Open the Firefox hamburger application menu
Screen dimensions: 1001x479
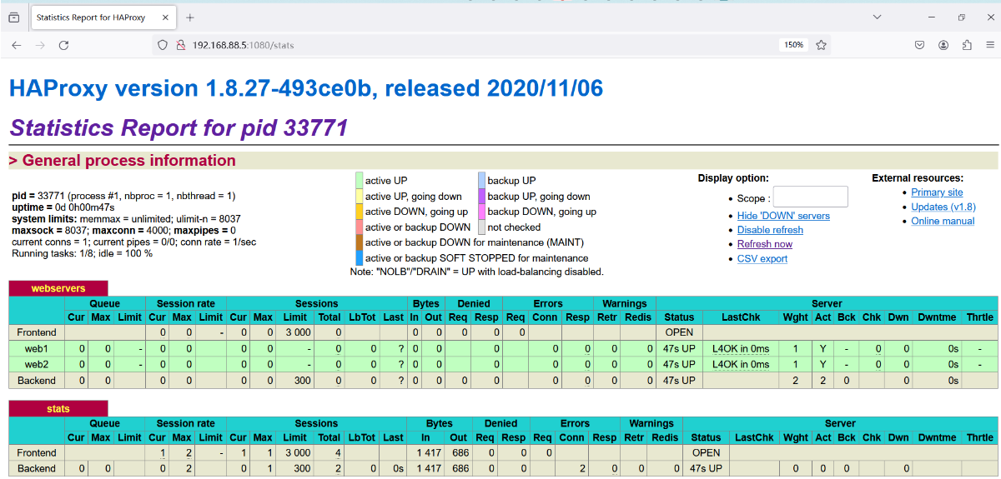(x=989, y=45)
